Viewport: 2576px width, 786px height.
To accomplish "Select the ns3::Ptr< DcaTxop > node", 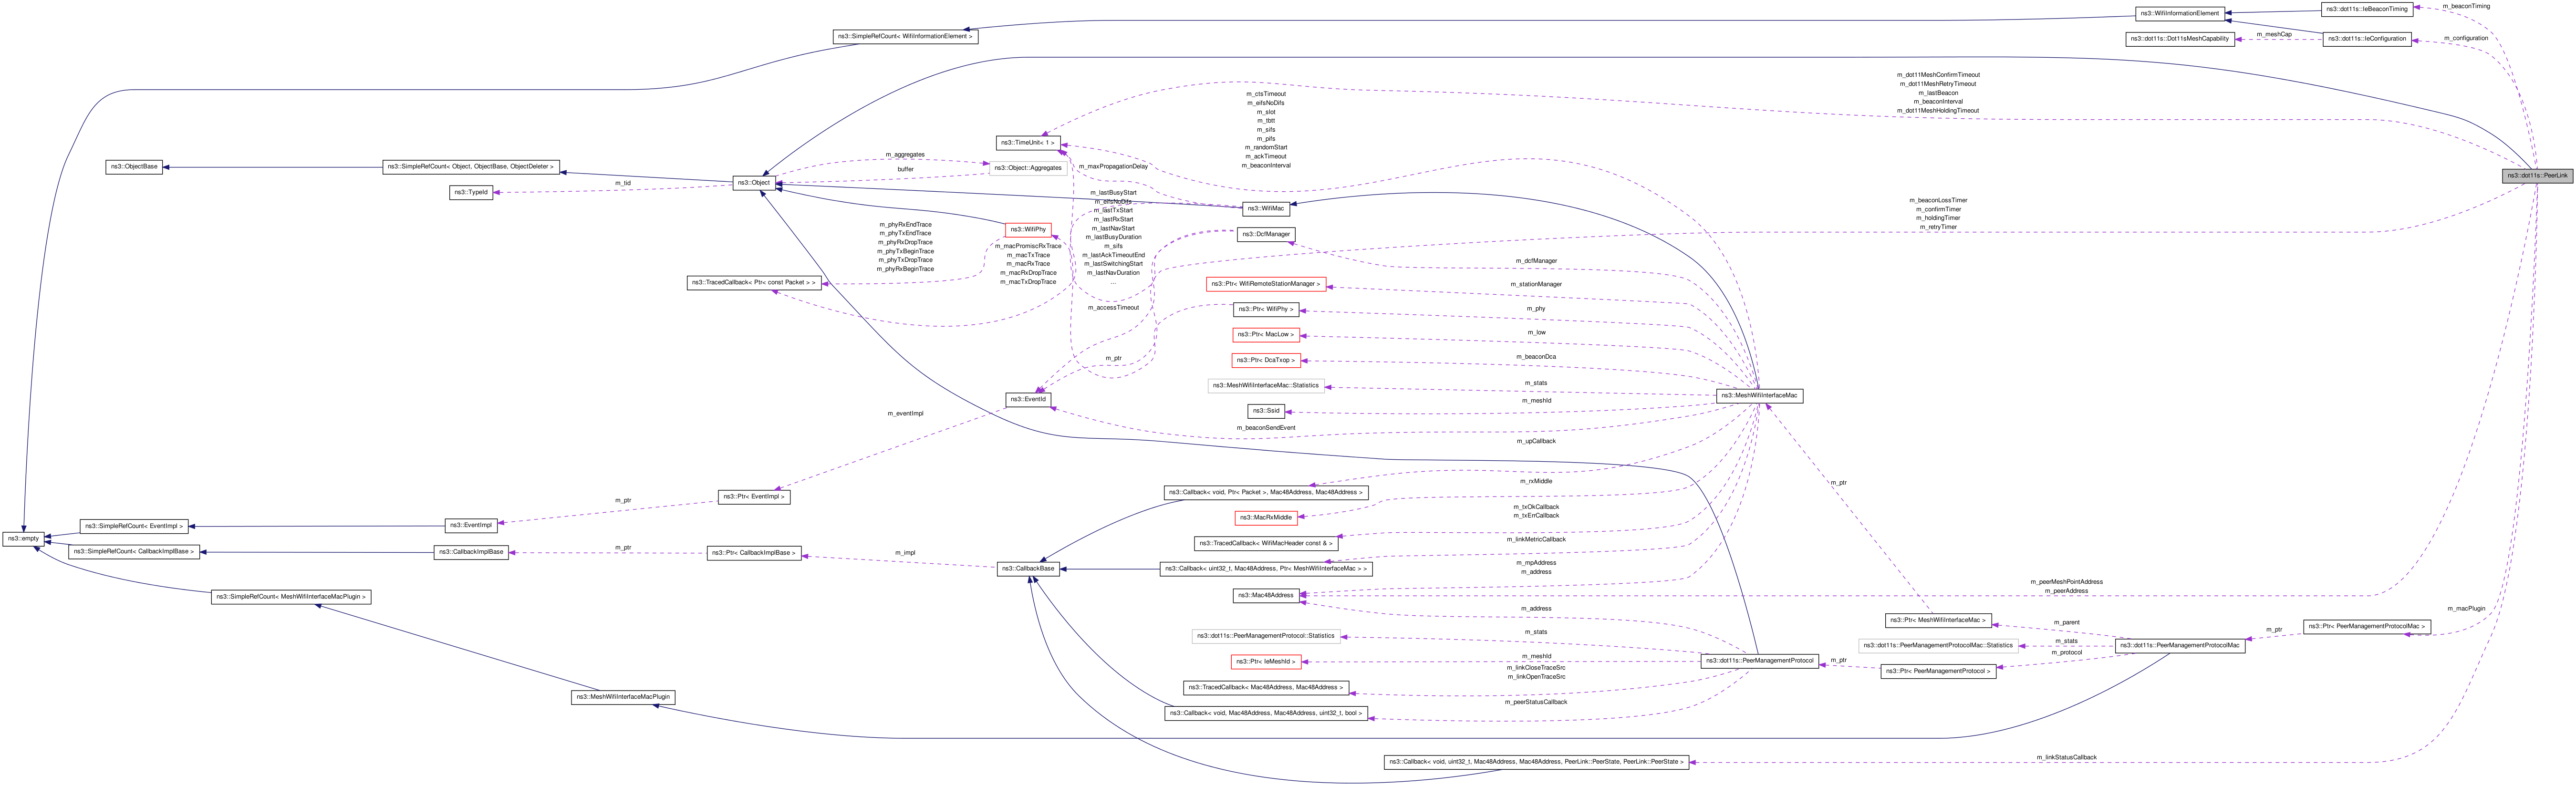I will pos(1265,361).
